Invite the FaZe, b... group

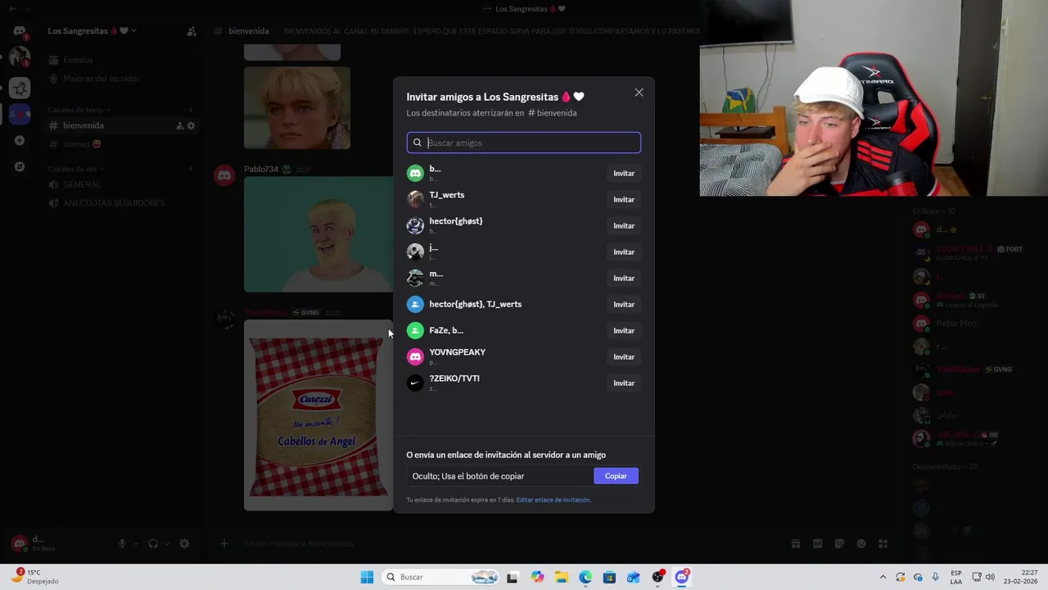624,330
